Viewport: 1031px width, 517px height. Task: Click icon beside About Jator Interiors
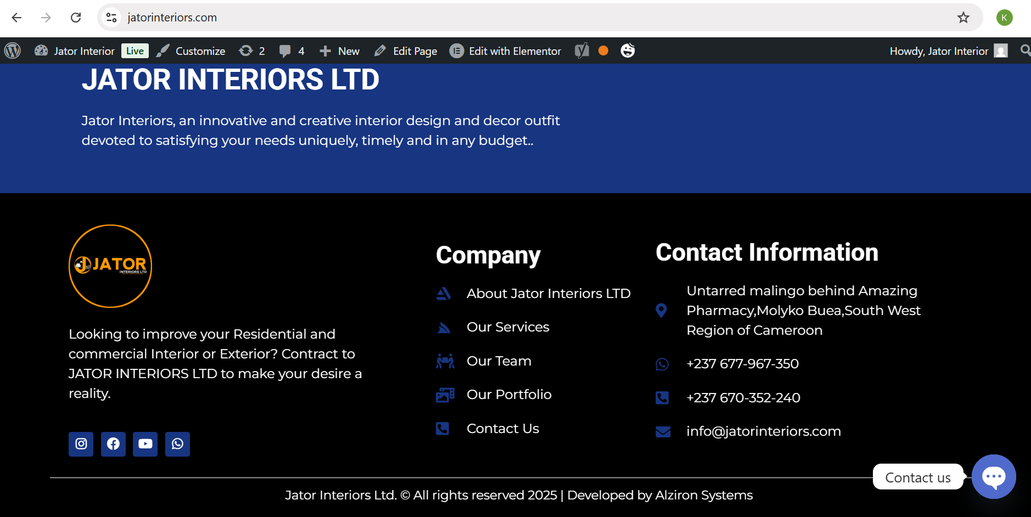pos(444,294)
